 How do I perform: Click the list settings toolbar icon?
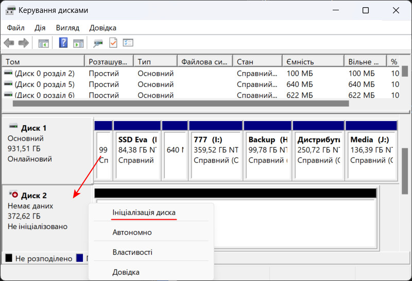(x=128, y=43)
